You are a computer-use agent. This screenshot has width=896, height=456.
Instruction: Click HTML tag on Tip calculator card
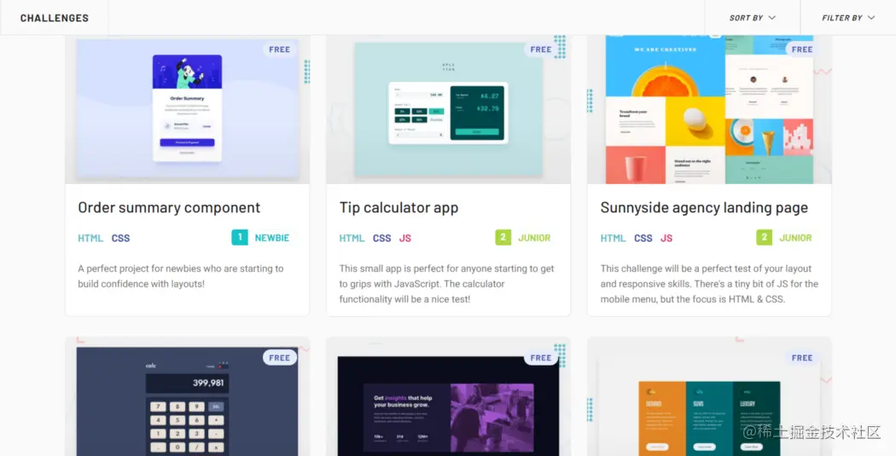pyautogui.click(x=352, y=238)
